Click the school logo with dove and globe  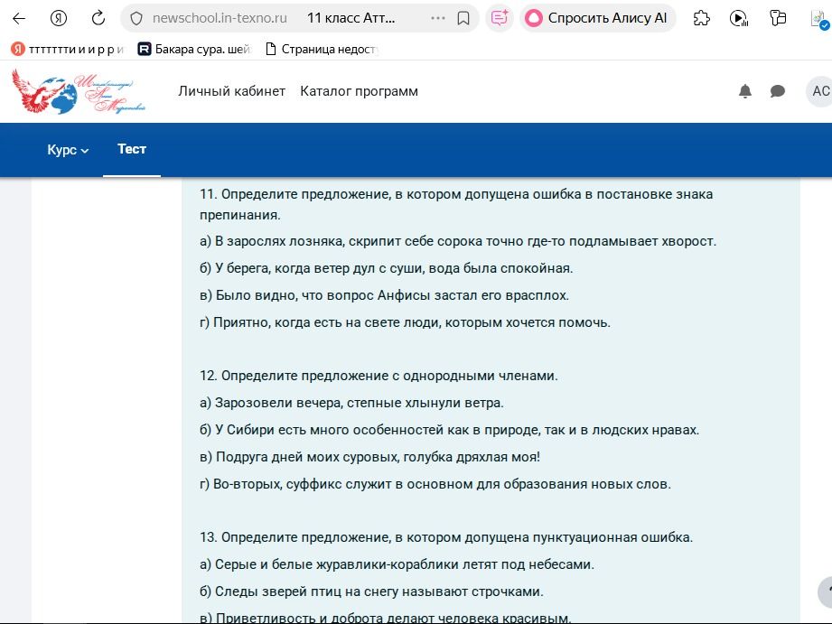coord(79,91)
